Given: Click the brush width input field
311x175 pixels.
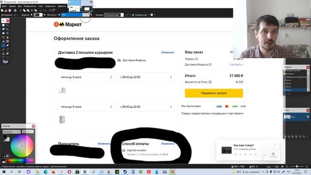Looking at the screenshot, I should [x=36, y=15].
